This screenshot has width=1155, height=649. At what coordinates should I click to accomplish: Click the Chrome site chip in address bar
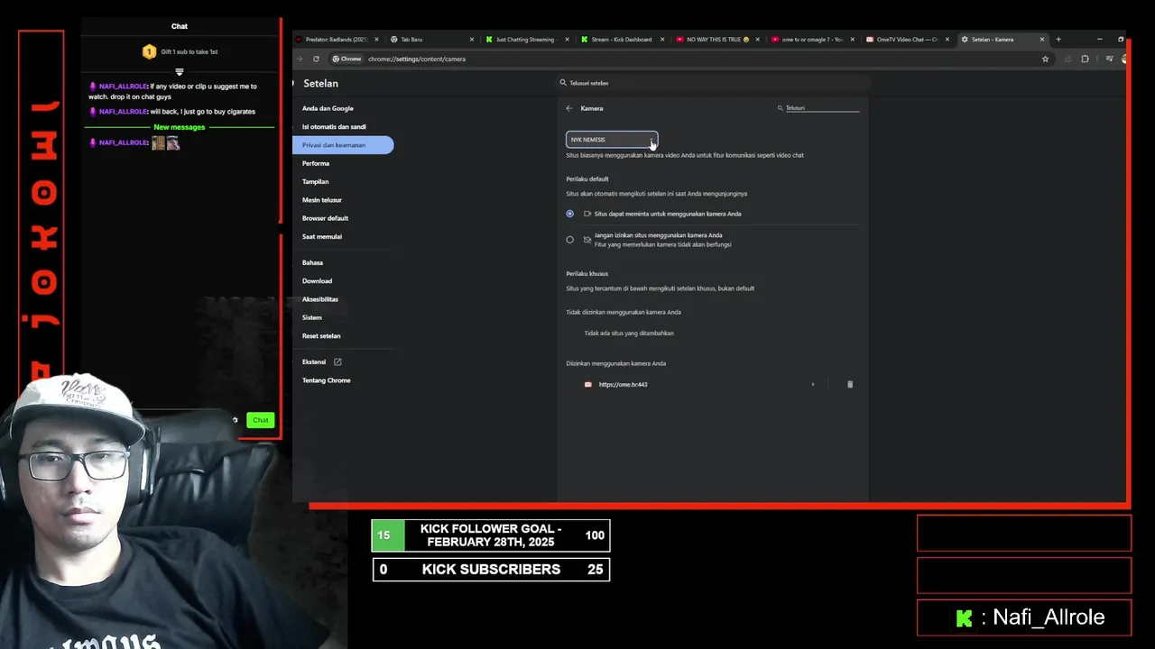[x=347, y=59]
